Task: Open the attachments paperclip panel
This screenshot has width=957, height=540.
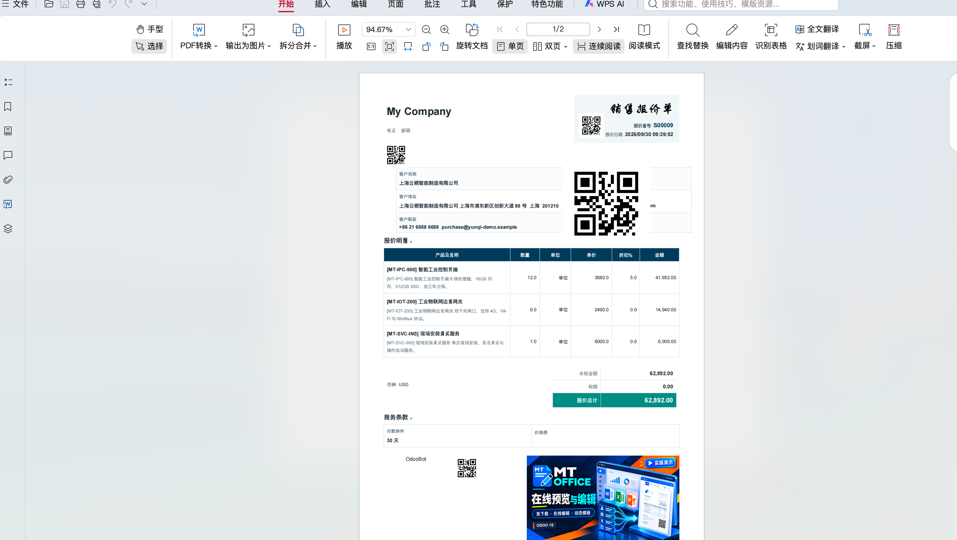Action: [8, 179]
